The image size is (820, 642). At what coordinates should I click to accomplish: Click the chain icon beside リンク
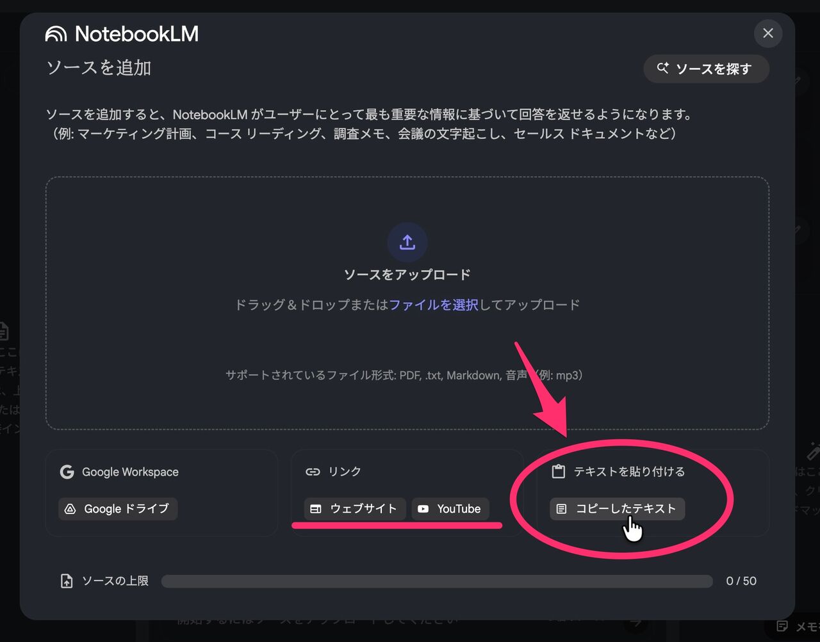[313, 472]
